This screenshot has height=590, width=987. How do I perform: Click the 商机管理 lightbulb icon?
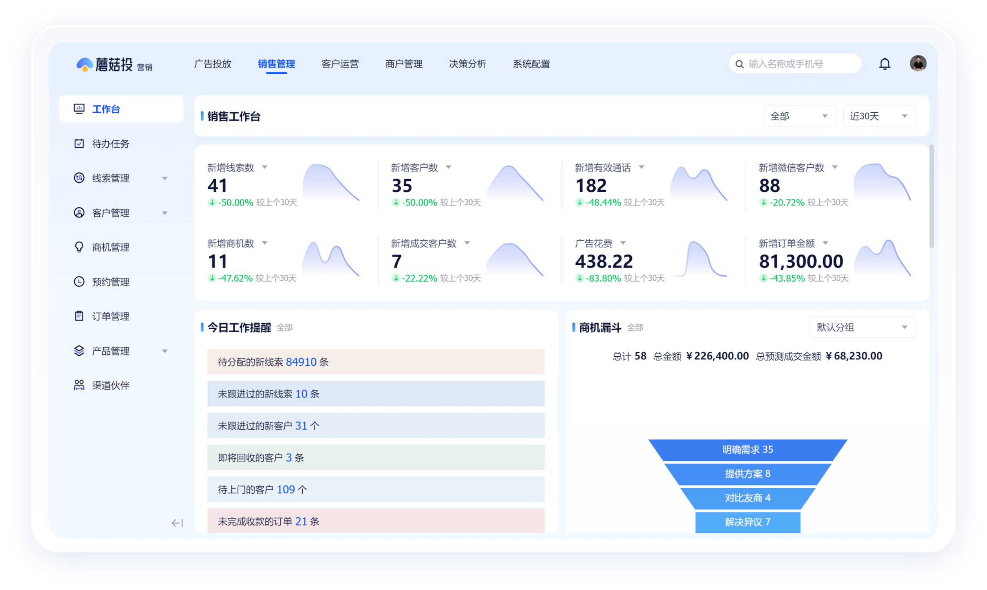pos(79,247)
